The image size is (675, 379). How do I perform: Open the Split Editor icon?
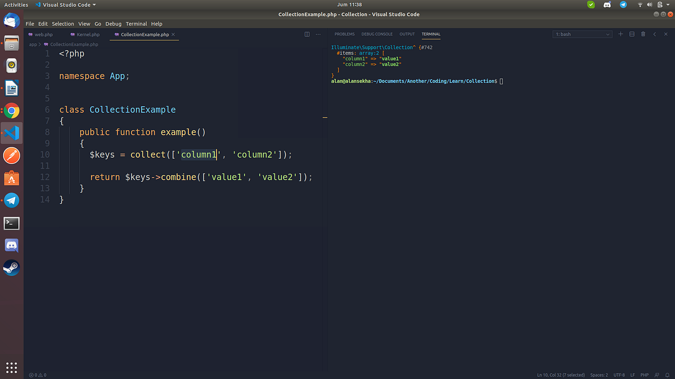[307, 34]
